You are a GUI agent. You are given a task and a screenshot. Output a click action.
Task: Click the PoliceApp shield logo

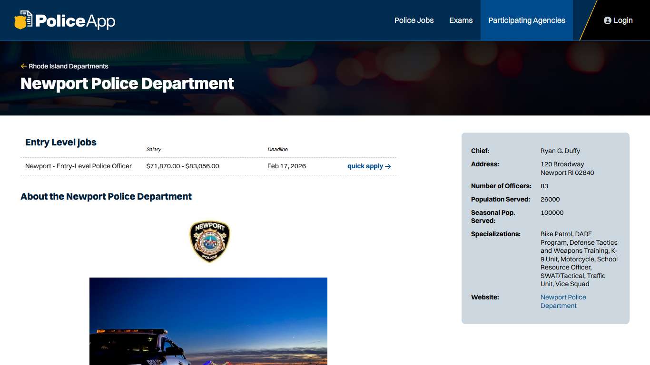click(x=22, y=20)
